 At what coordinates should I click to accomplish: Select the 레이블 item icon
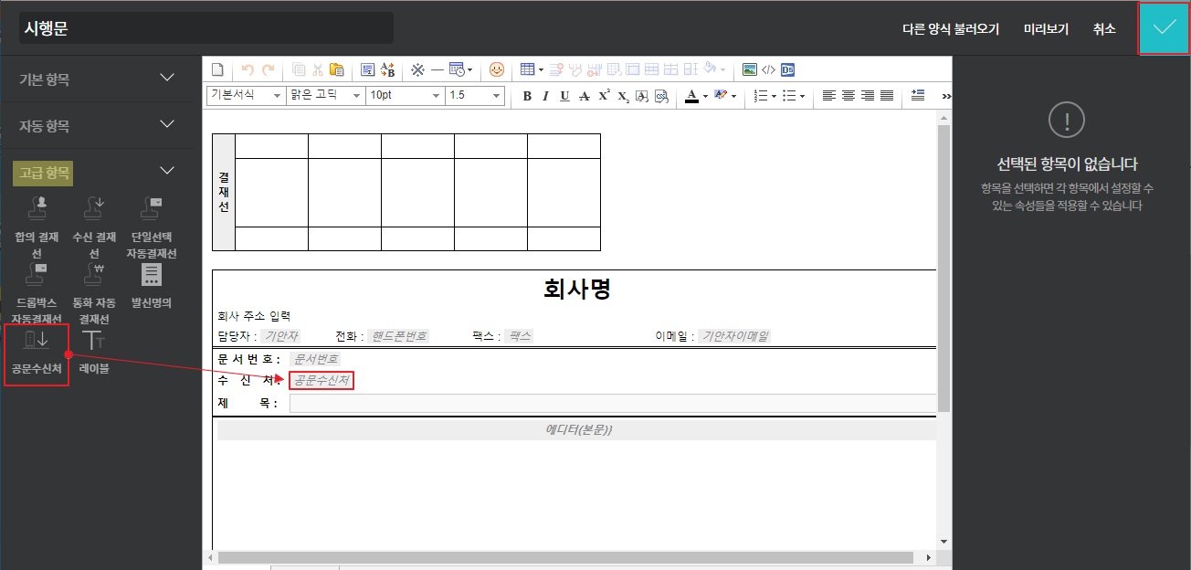[x=93, y=341]
